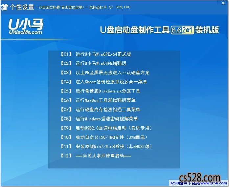Choose entry 03 about PE蓝黑屏

tap(105, 73)
